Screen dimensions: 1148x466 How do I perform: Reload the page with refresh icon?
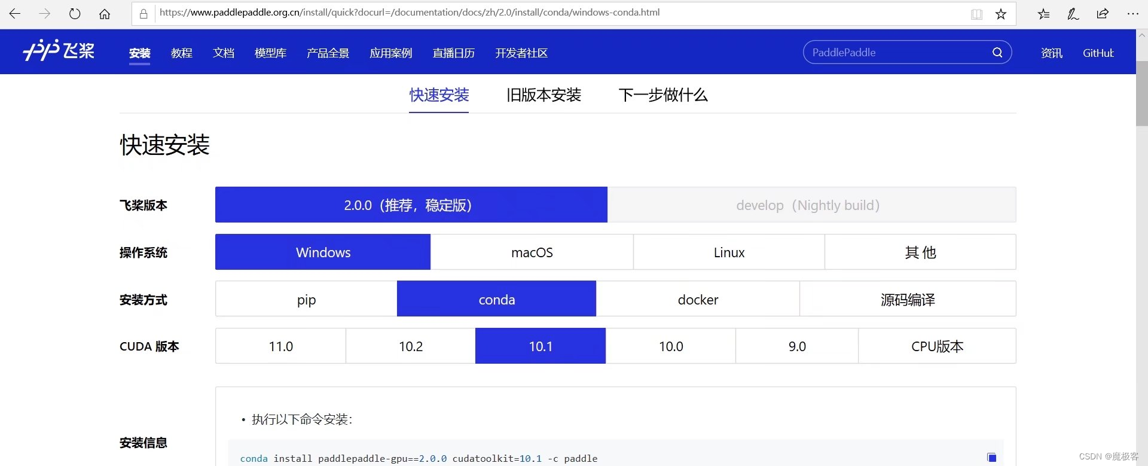tap(75, 14)
